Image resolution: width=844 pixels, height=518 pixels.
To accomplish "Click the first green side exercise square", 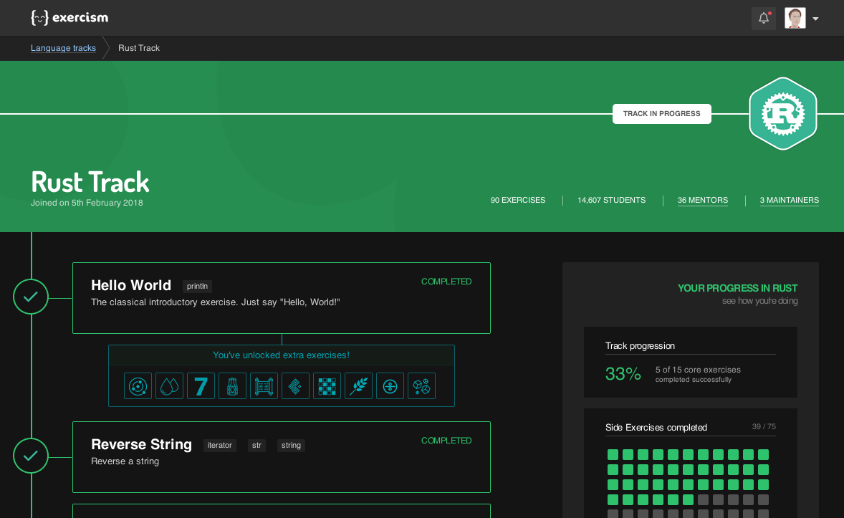I will [613, 454].
